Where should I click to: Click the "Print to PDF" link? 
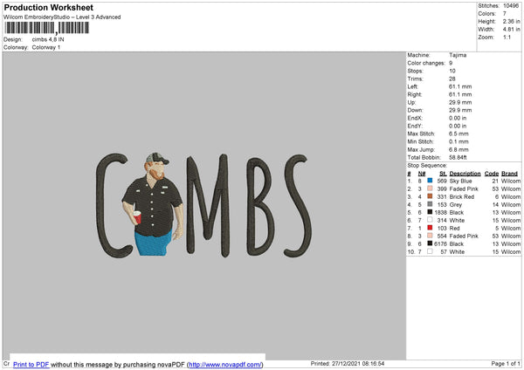(x=31, y=364)
